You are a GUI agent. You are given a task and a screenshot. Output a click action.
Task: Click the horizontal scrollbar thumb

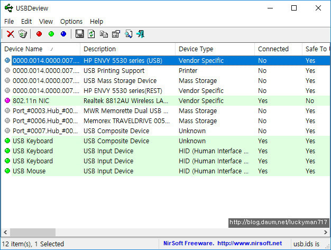pos(33,232)
